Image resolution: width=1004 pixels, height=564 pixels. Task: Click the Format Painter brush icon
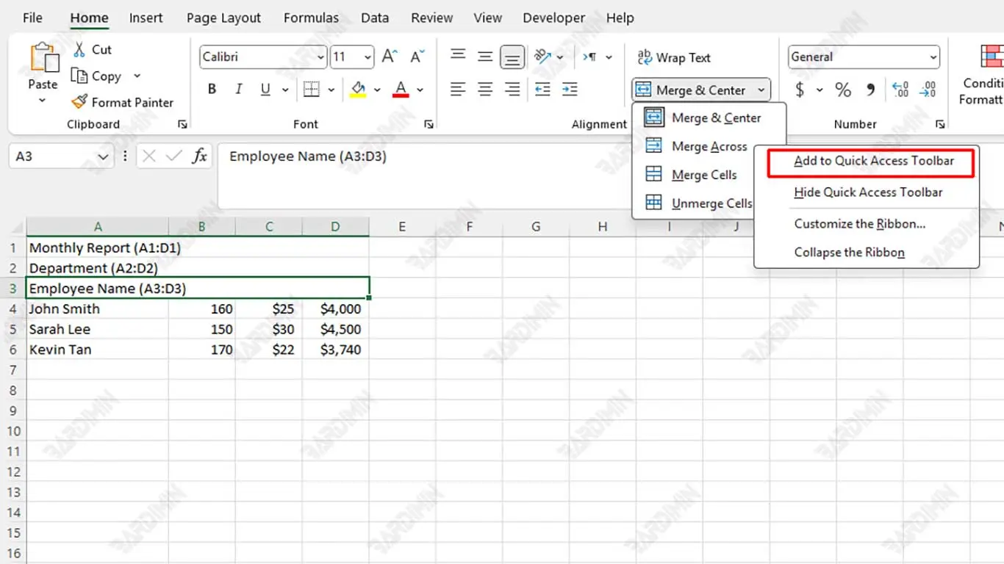[79, 103]
